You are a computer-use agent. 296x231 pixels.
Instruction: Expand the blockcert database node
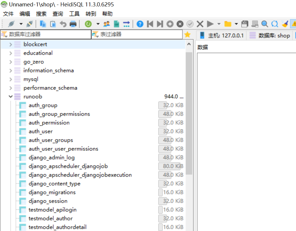click(10, 44)
